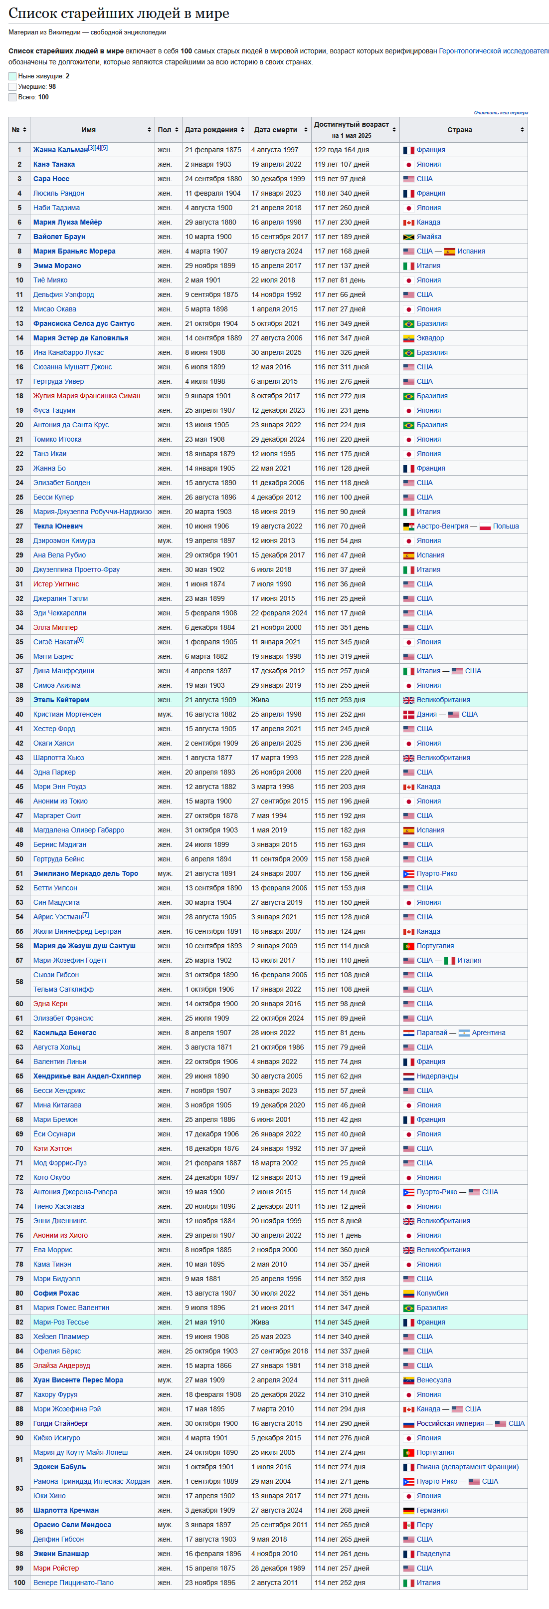Click the Jamaican flag in Вайолет Браун's row

click(408, 238)
